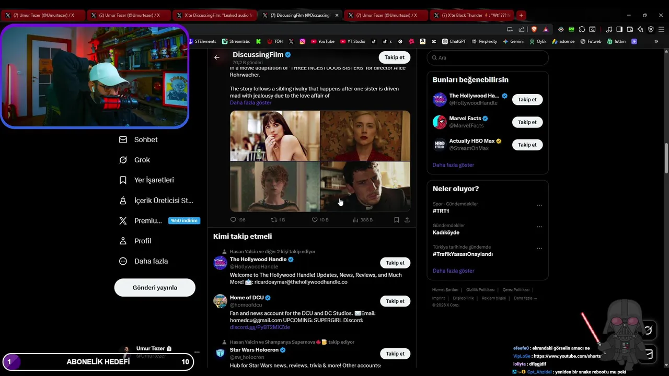Follow The Hollywood Handle in Bunları beğenebilirsin

(x=527, y=99)
